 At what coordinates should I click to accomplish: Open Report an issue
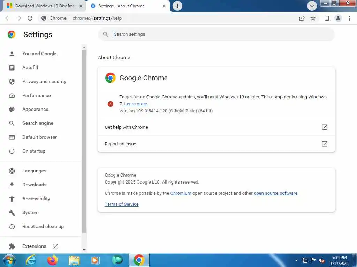point(216,144)
